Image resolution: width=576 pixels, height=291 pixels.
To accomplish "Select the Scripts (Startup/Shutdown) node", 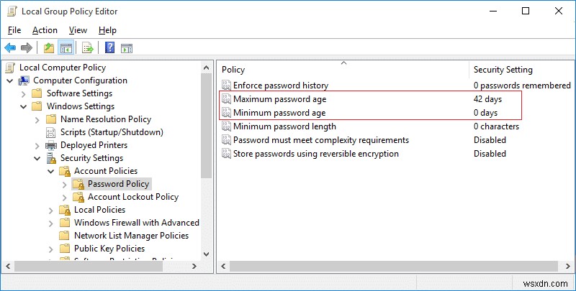I will point(112,132).
